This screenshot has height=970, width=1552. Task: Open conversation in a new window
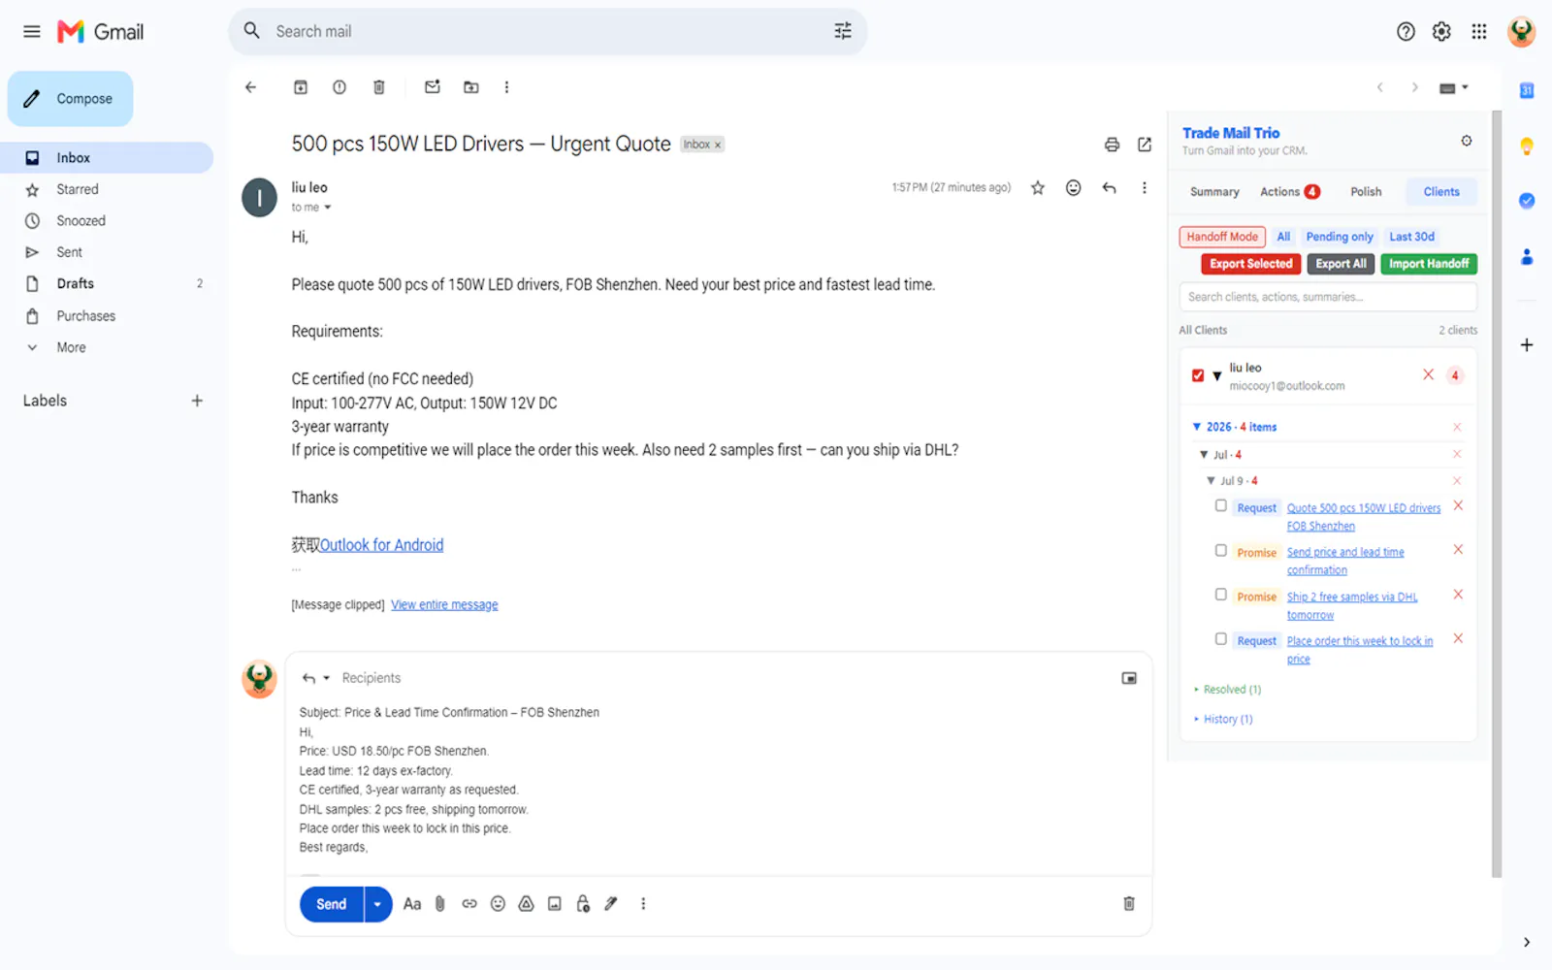[x=1145, y=145]
